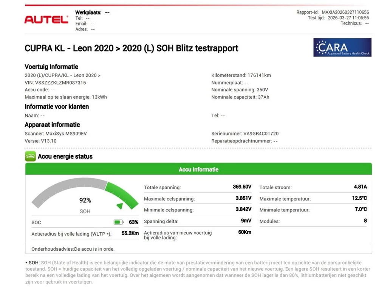This screenshot has height=290, width=387.
Task: Click the SOC battery level icon
Action: coord(119,222)
